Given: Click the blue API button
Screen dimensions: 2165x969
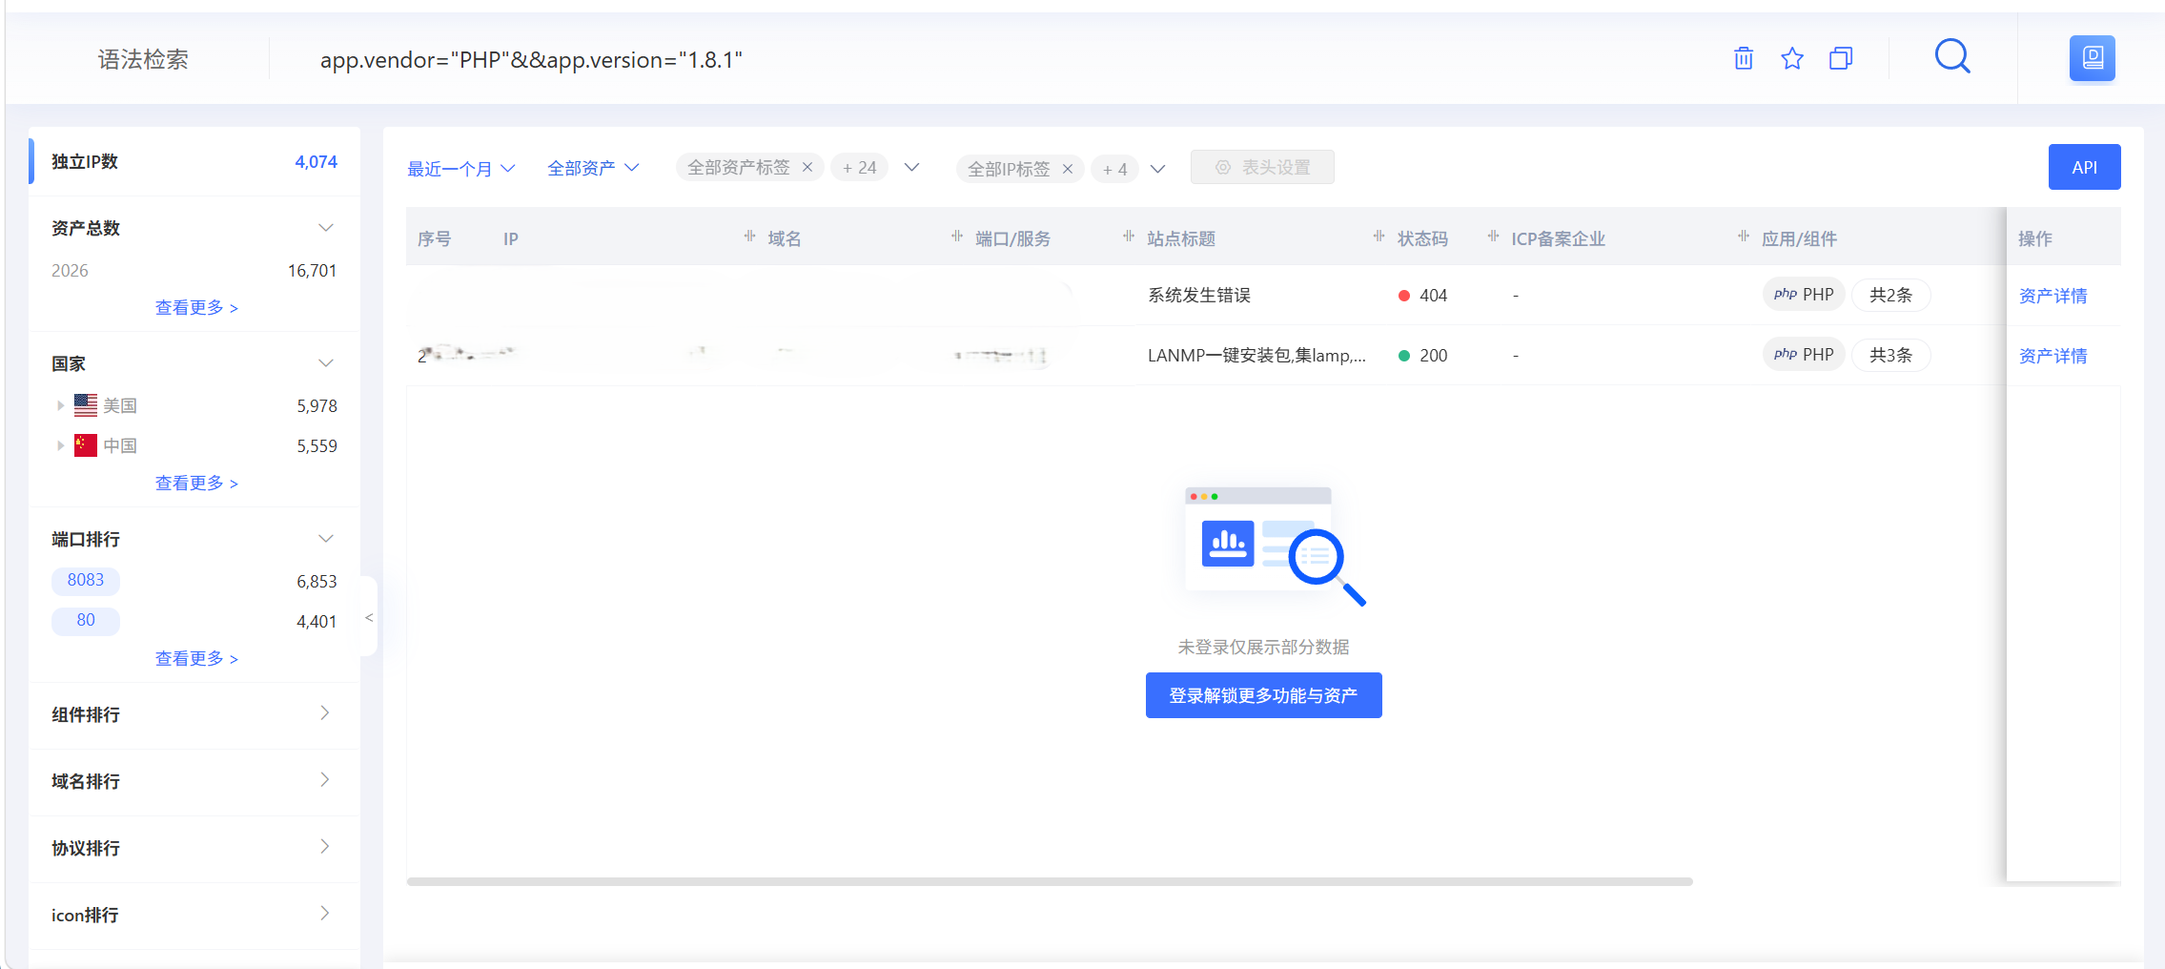Looking at the screenshot, I should pos(2084,167).
